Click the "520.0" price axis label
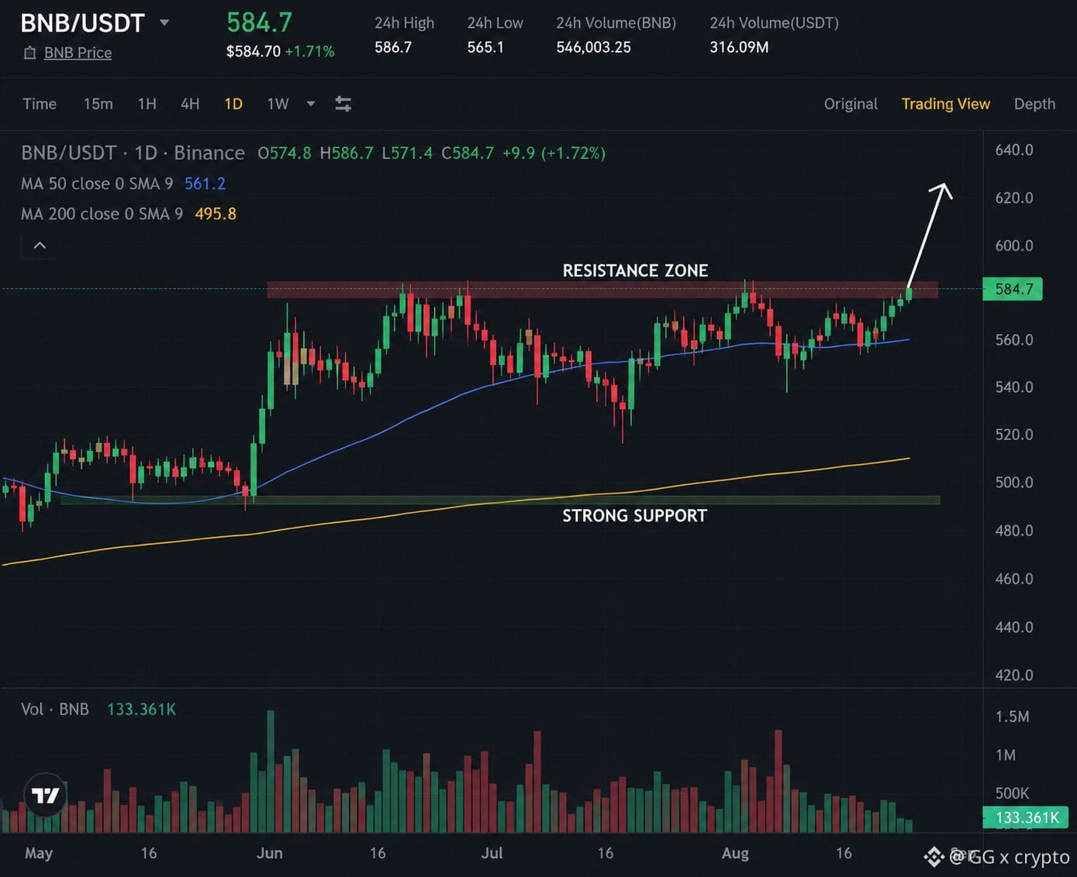This screenshot has height=877, width=1077. pyautogui.click(x=1014, y=435)
